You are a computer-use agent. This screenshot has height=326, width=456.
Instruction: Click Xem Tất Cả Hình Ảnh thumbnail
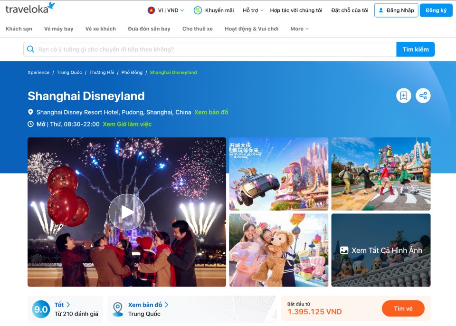coord(381,250)
